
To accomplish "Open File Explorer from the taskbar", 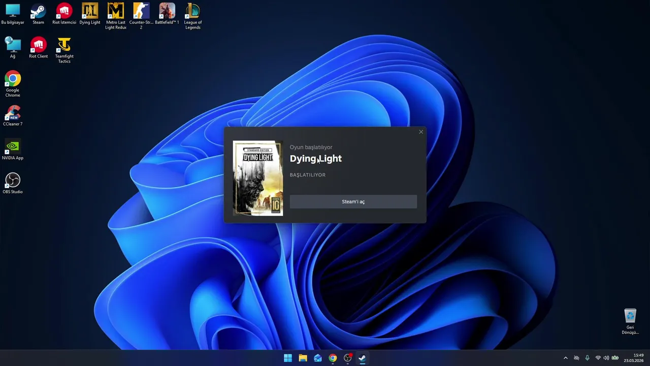I will [x=303, y=358].
